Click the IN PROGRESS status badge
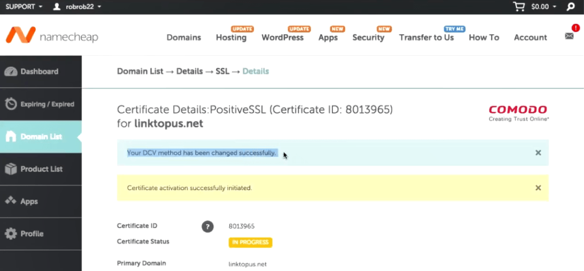The image size is (584, 271). [250, 243]
